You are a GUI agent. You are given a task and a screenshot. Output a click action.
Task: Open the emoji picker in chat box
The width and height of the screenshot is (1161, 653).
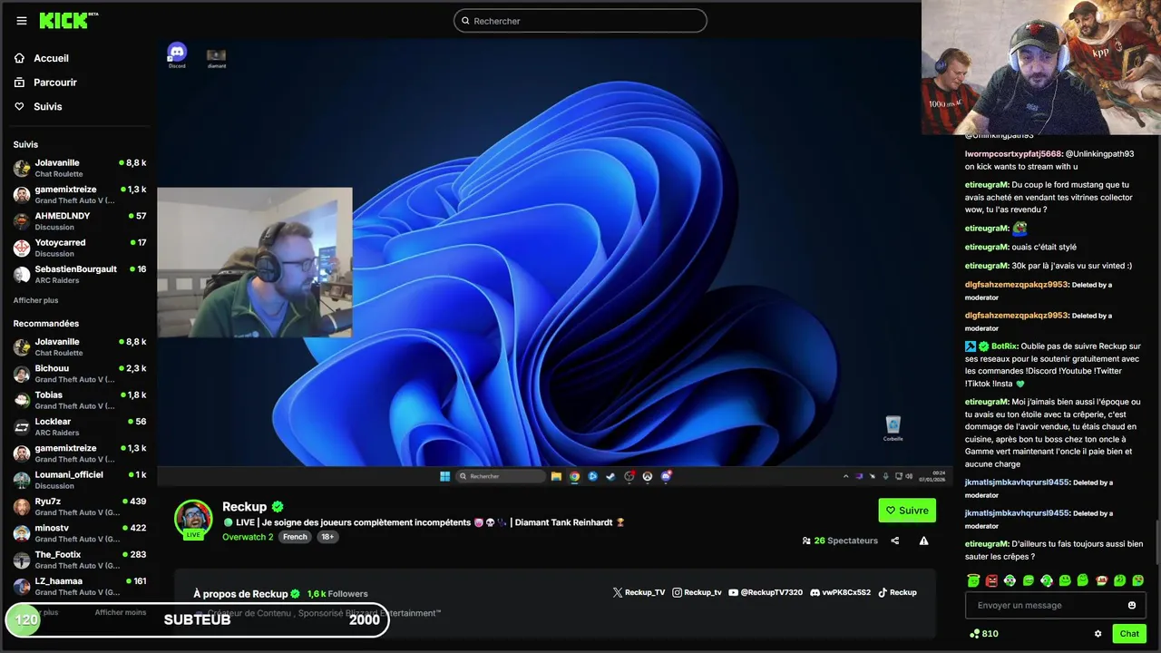tap(1132, 605)
